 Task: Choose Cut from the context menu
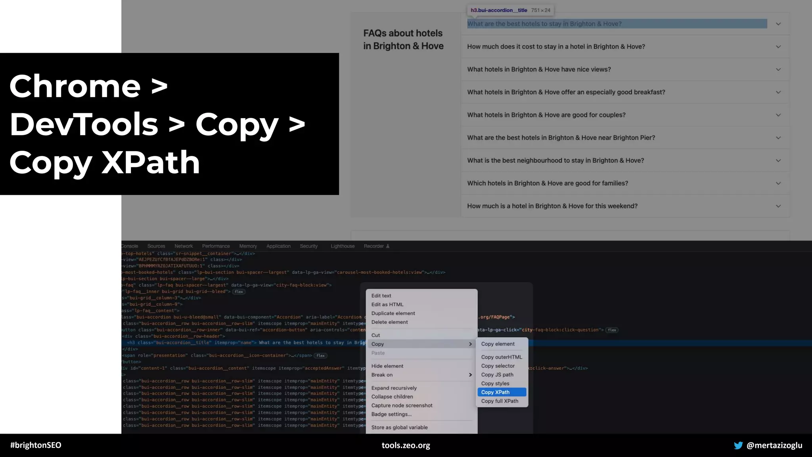point(421,335)
